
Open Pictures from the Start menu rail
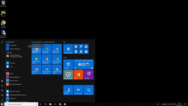coord(2,90)
